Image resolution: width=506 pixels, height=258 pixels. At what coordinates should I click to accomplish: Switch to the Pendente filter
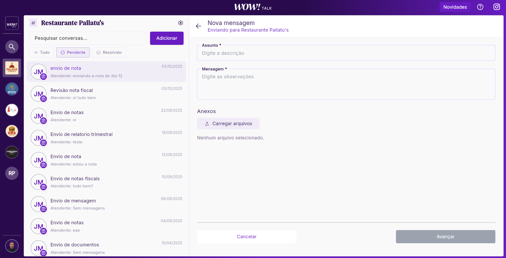(x=73, y=52)
